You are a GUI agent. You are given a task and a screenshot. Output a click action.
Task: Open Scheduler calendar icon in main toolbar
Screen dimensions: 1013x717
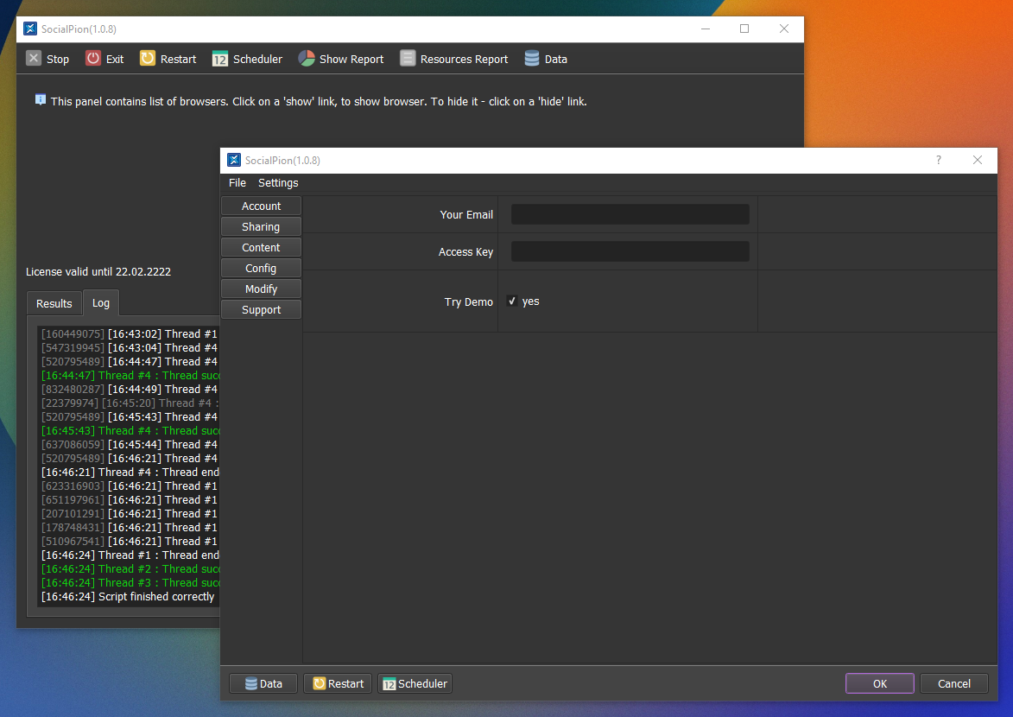(x=219, y=59)
